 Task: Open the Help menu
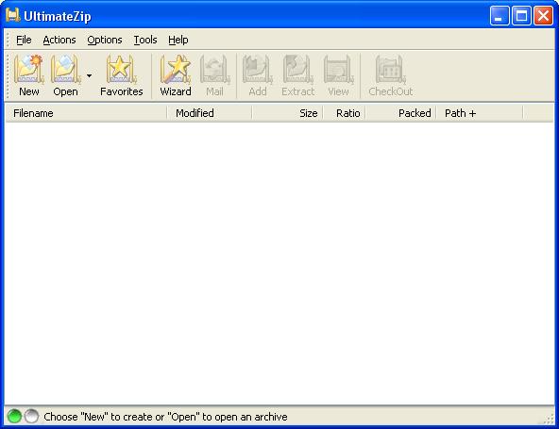click(178, 40)
